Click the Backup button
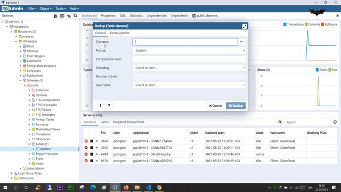Image resolution: width=341 pixels, height=192 pixels. 236,106
